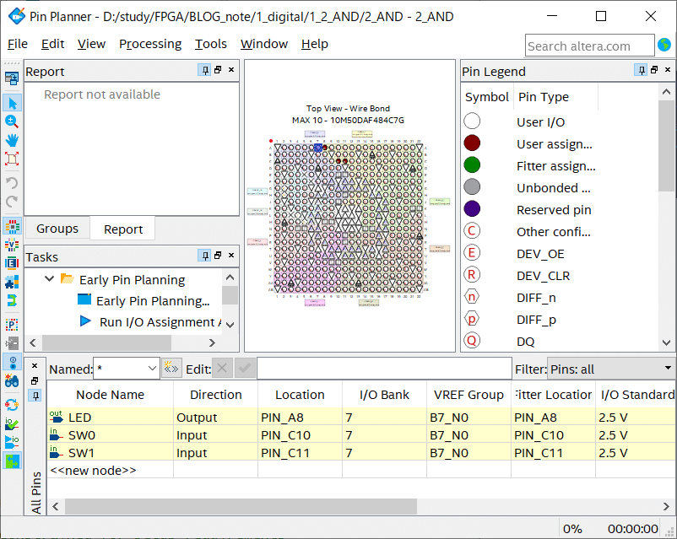Sort by the Location column header
The width and height of the screenshot is (677, 539).
(x=300, y=395)
